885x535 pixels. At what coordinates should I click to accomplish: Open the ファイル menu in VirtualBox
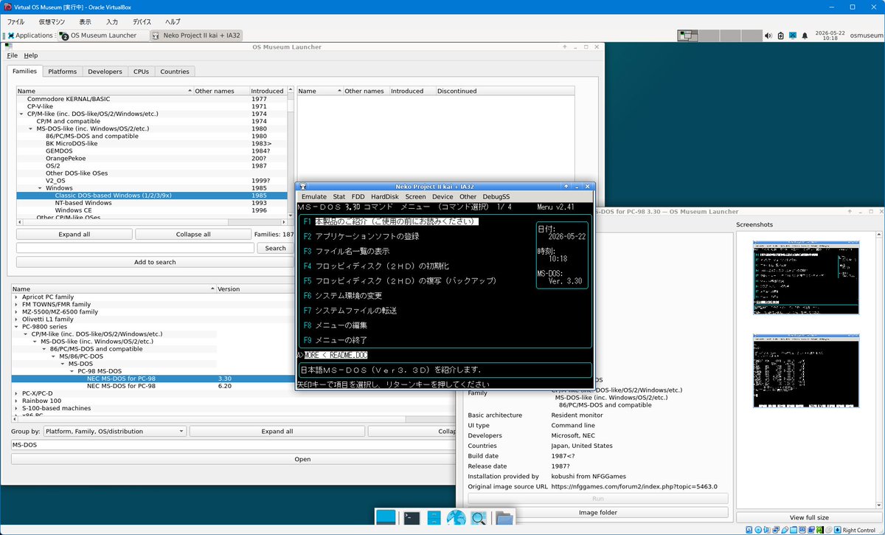pyautogui.click(x=15, y=22)
